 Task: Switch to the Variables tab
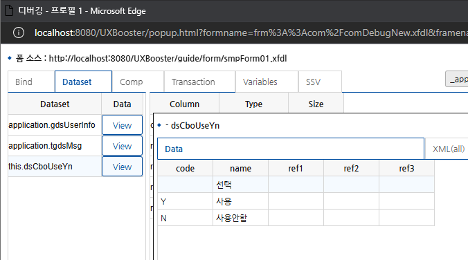(x=267, y=82)
